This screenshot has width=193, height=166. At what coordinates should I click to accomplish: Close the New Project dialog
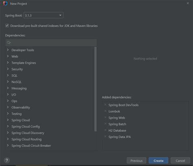[x=188, y=3]
